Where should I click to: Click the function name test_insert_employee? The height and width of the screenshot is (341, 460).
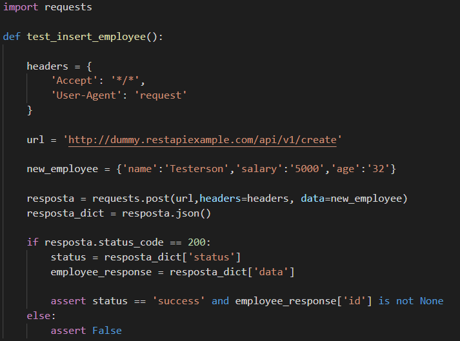[x=86, y=37]
